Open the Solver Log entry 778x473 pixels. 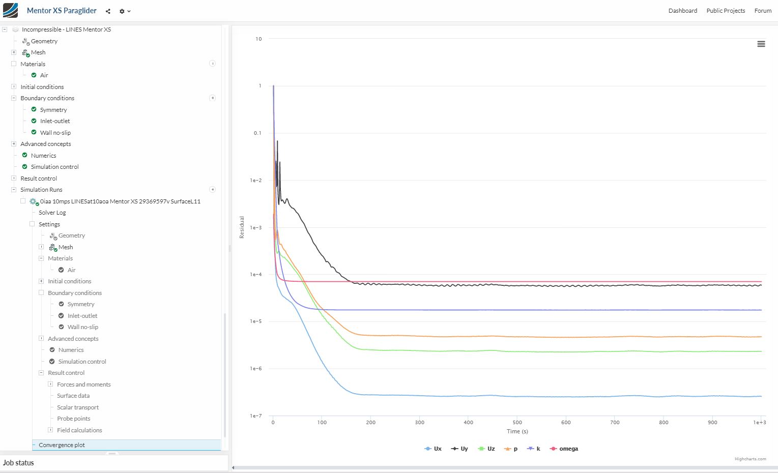pos(52,213)
